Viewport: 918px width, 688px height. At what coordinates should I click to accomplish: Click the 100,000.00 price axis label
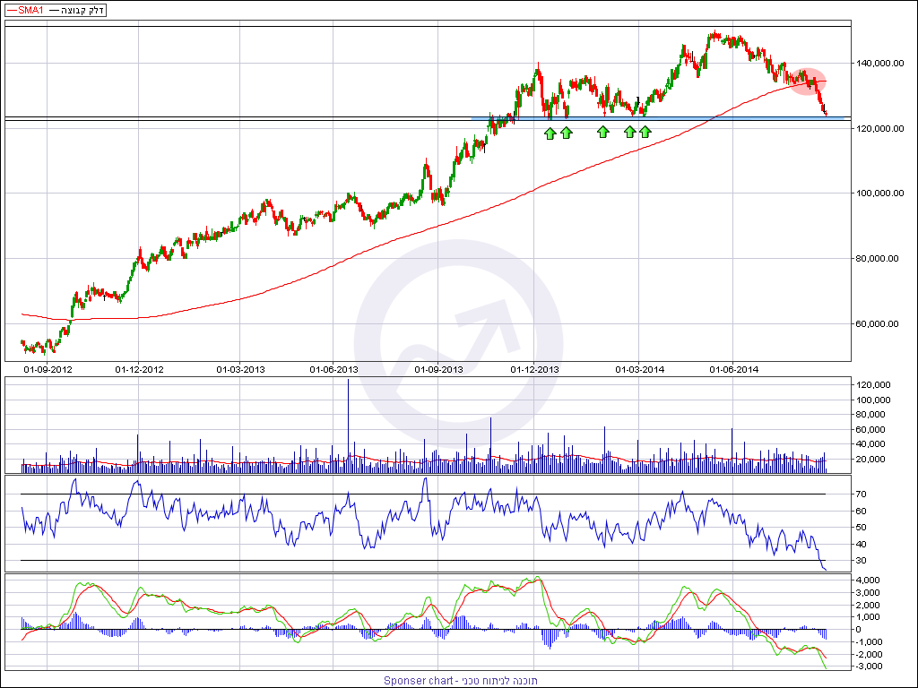pos(880,193)
